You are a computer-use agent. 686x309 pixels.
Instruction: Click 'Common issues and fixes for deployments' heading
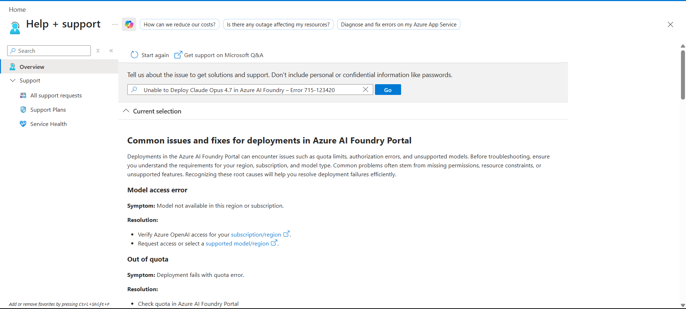(x=269, y=141)
